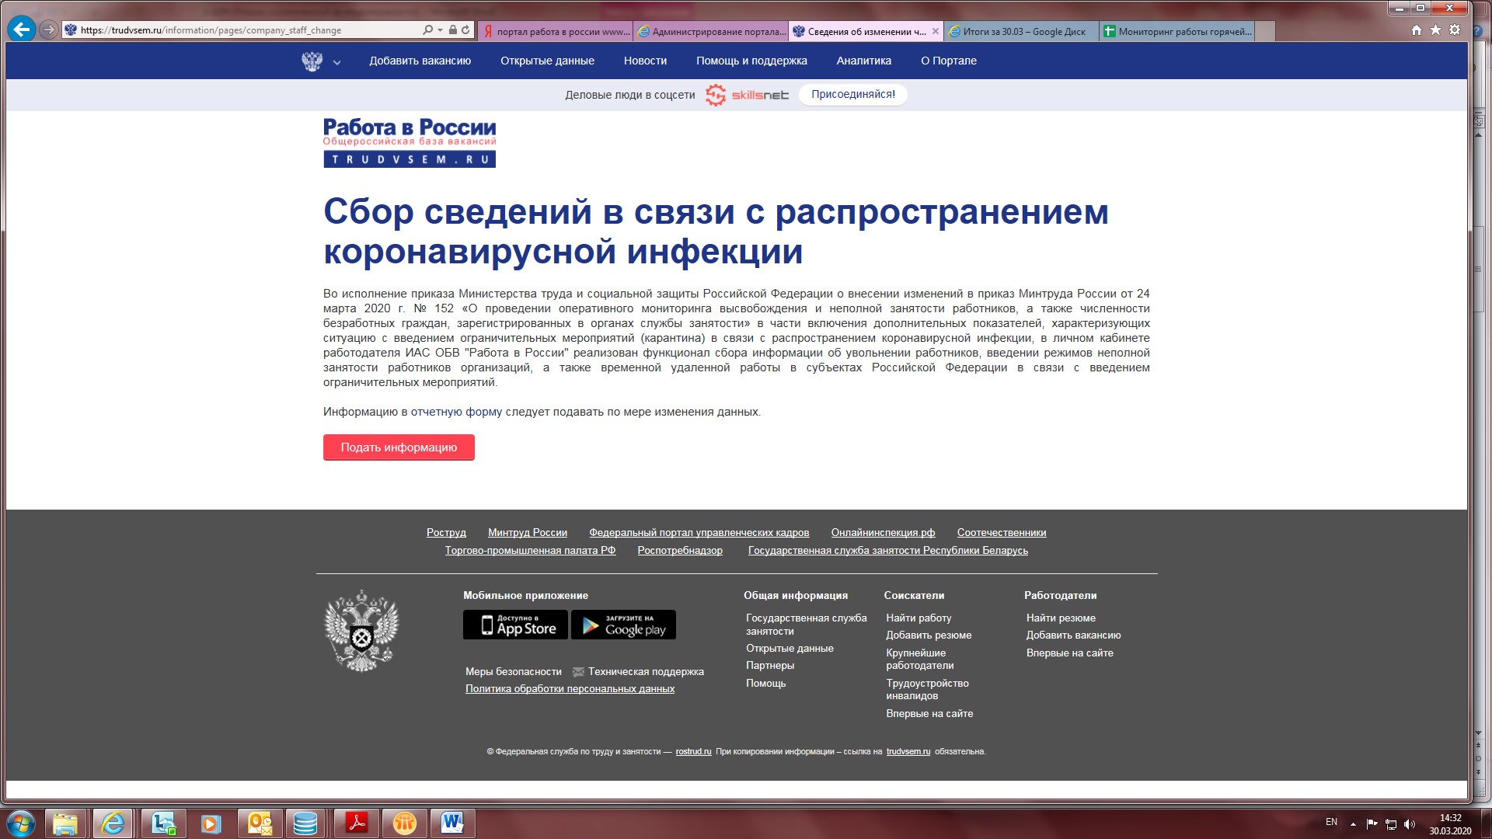Open Торгово-промышленная палата РФ link
The image size is (1492, 839).
[530, 551]
